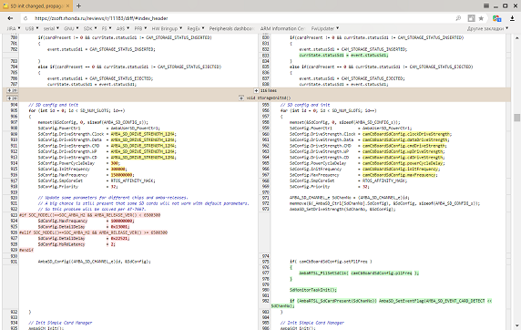This screenshot has height=330, width=521.
Task: Open the browser hamburger menu
Action: 486,5
